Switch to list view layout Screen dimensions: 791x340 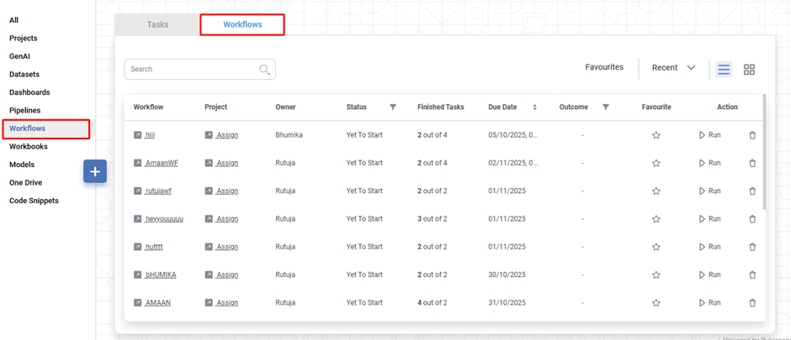(x=724, y=70)
